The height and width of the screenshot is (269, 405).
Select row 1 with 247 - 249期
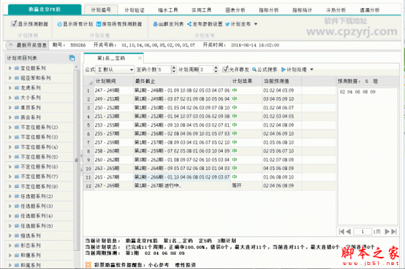(x=209, y=90)
